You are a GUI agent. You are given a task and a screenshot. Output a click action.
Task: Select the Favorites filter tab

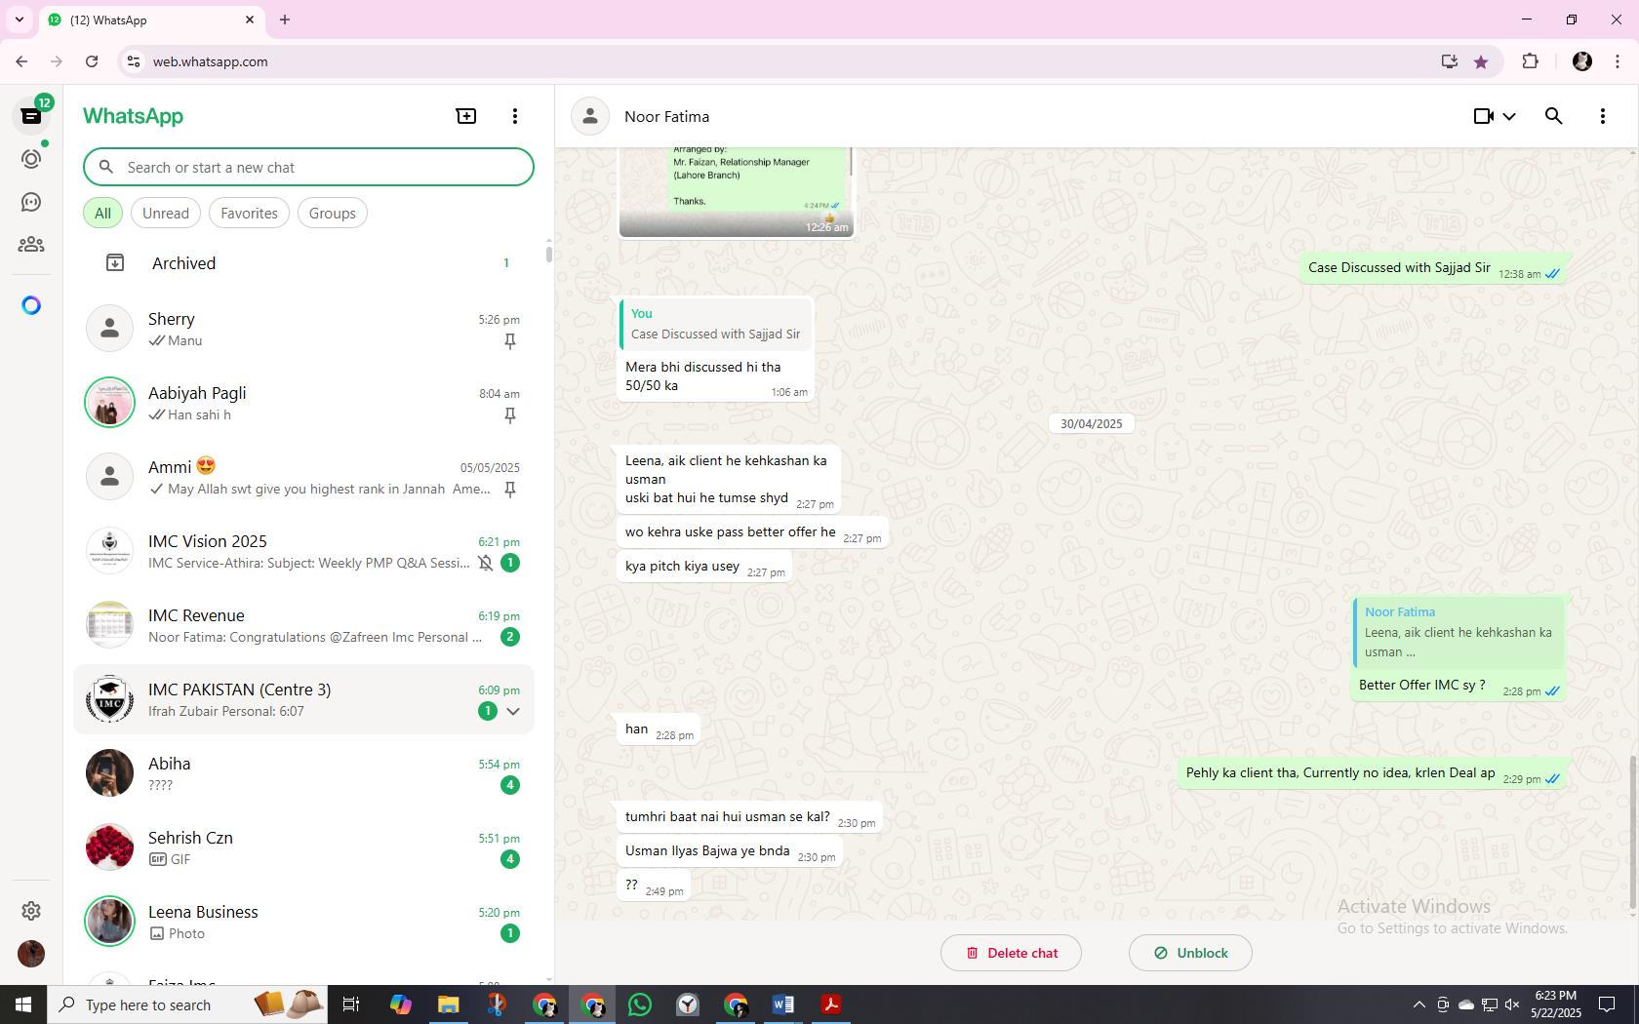pos(249,213)
